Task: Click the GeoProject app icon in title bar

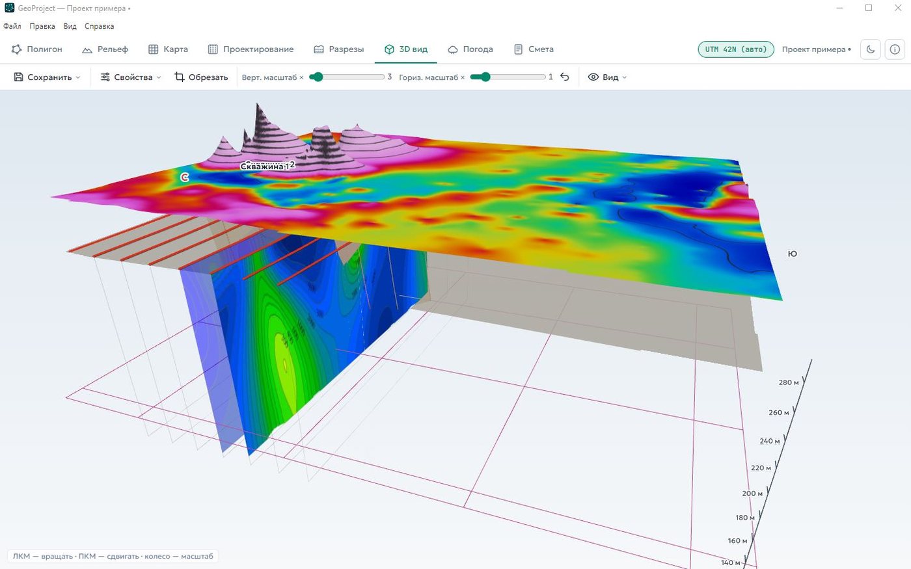Action: [9, 8]
